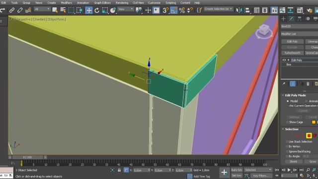Activate Select and Rotate tool
Image resolution: width=318 pixels, height=179 pixels.
(97, 10)
